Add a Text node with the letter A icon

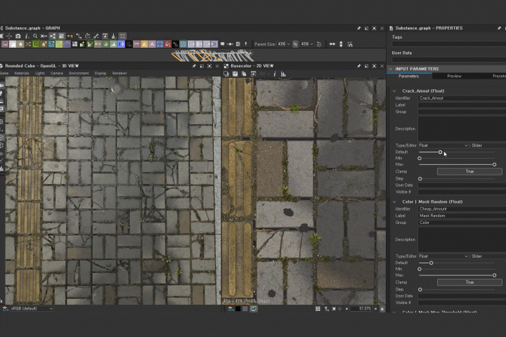point(152,44)
